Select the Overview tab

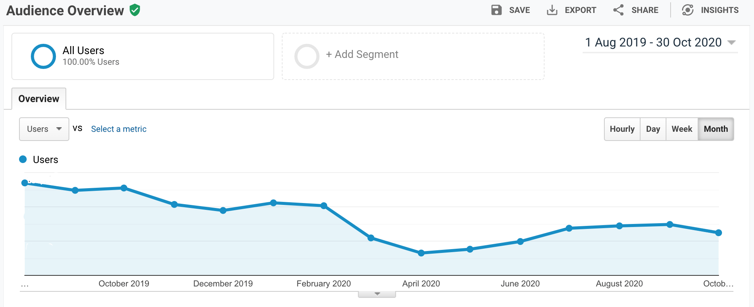click(39, 99)
